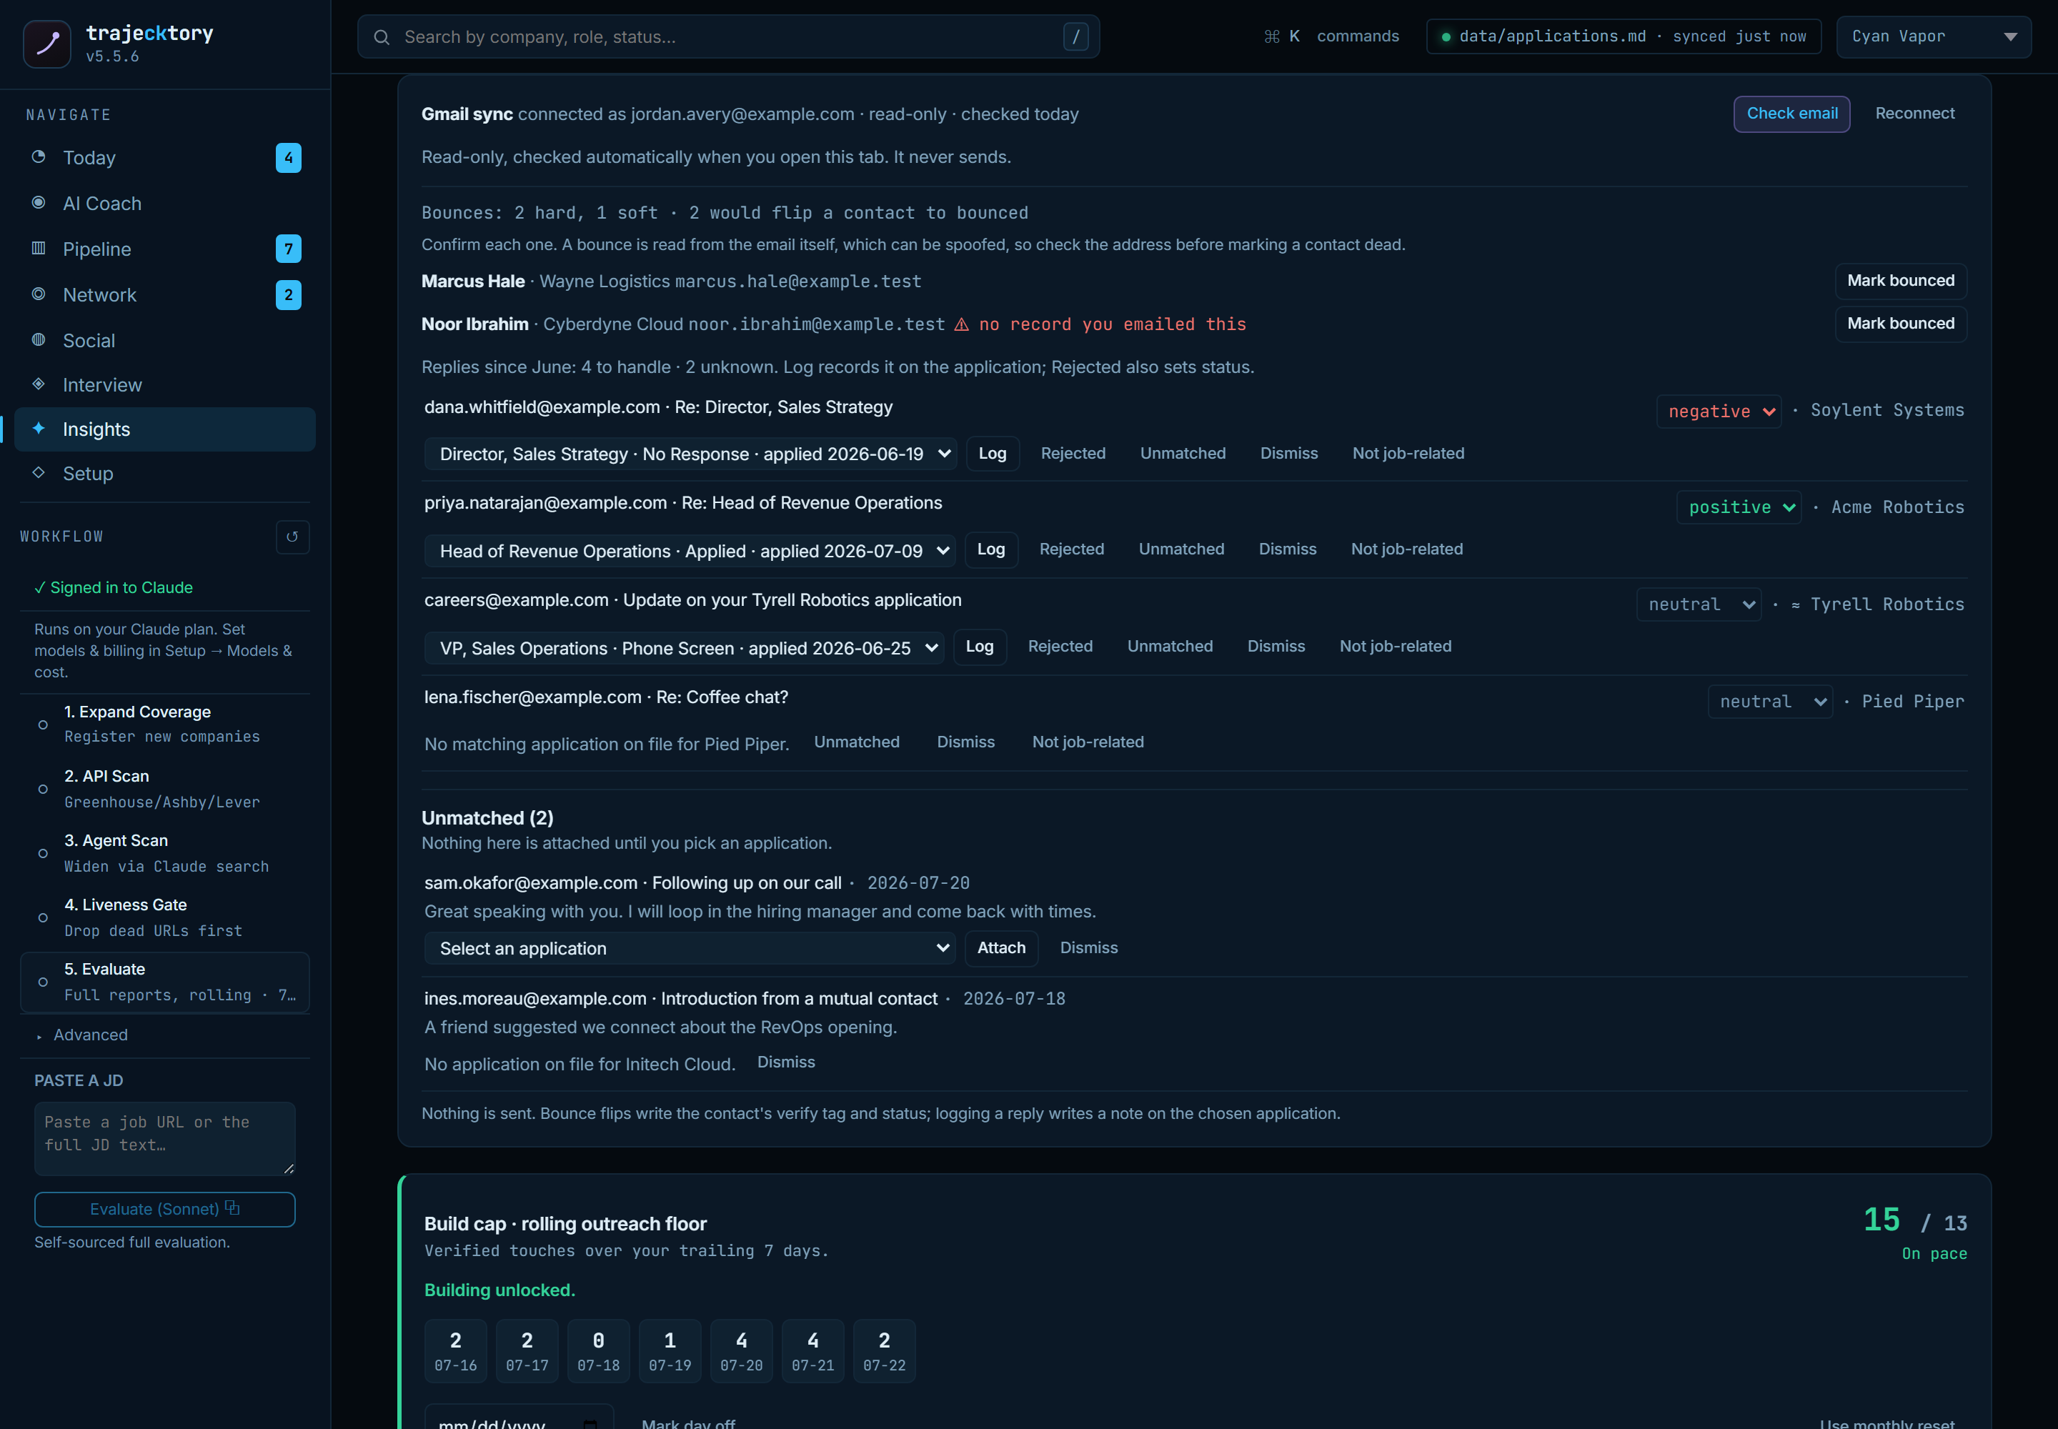Click the Setup diamond icon
This screenshot has height=1429, width=2058.
pos(39,472)
